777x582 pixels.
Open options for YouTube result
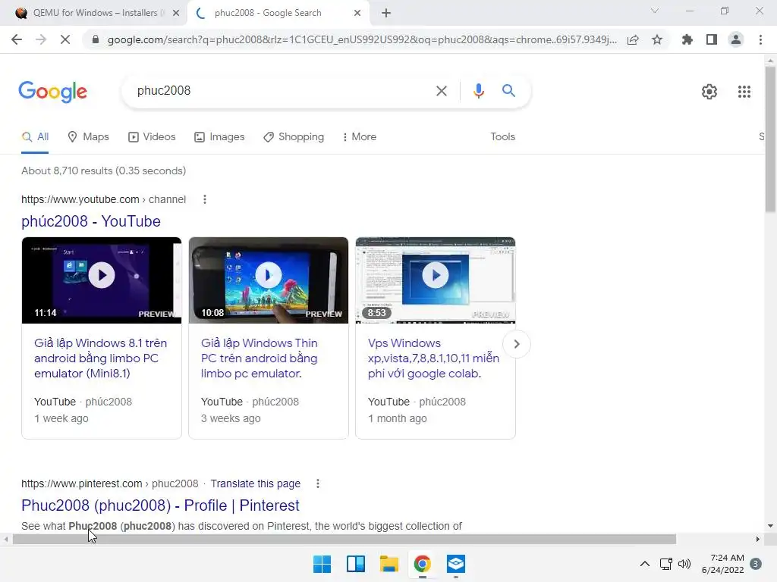[x=205, y=199]
